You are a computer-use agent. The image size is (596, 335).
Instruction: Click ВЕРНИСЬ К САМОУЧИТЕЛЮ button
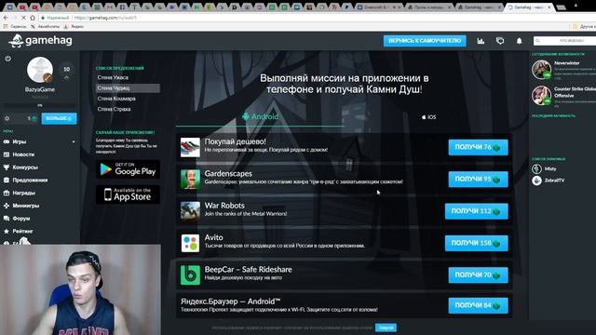[425, 41]
